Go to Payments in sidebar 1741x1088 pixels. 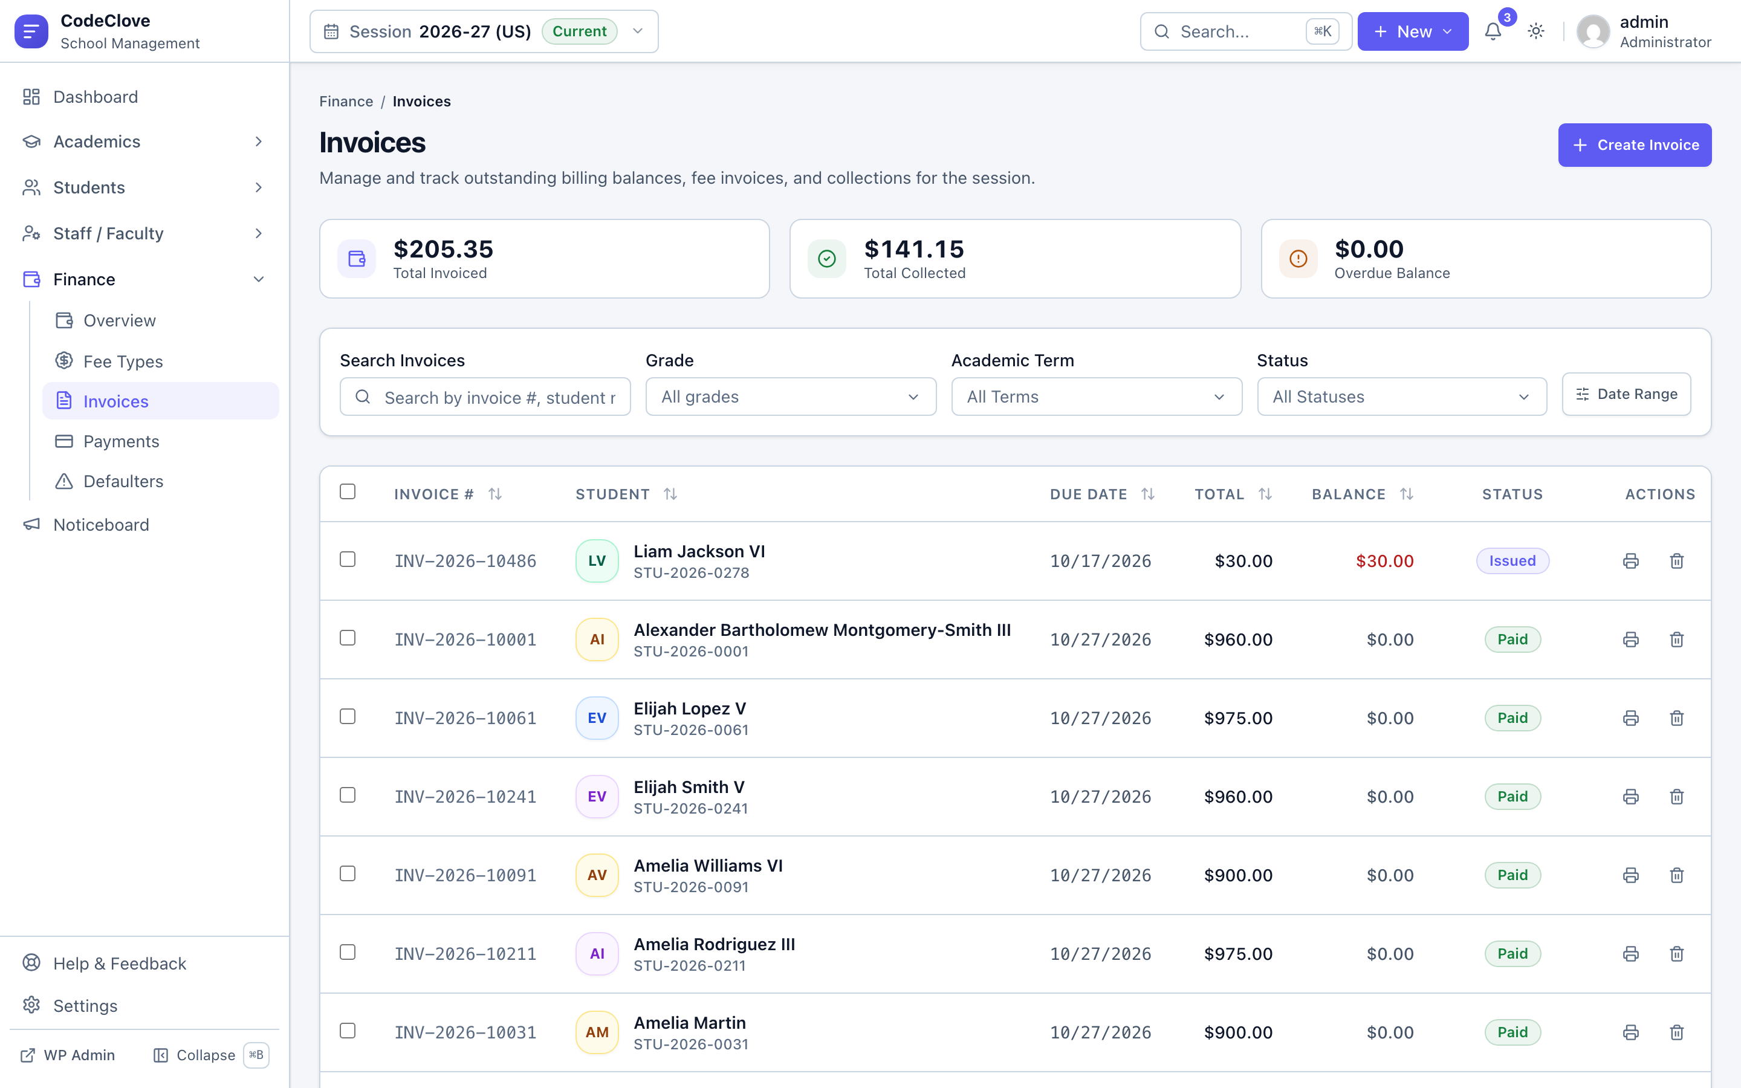pos(160,441)
